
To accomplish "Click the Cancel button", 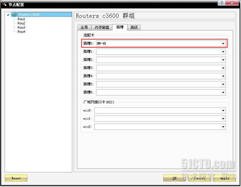I will tap(200, 178).
